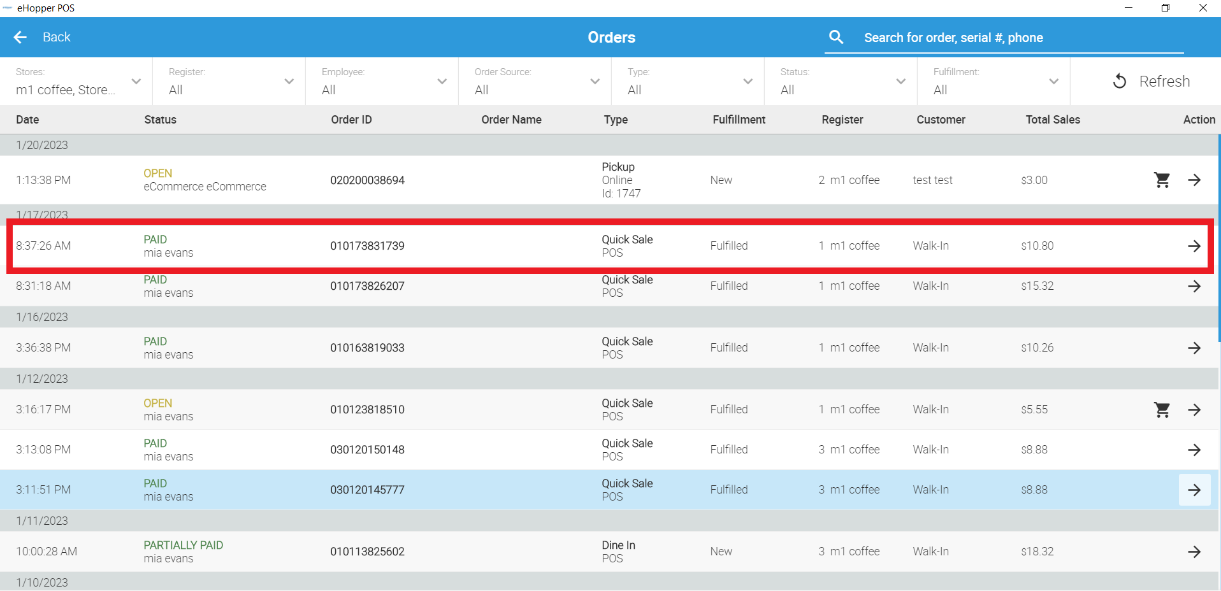1221x591 pixels.
Task: Click the 1/16/2023 date group header
Action: pyautogui.click(x=609, y=317)
